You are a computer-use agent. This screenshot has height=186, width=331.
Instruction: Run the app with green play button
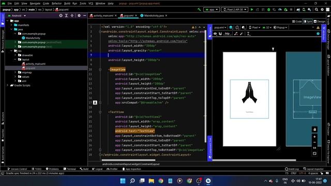tap(252, 9)
